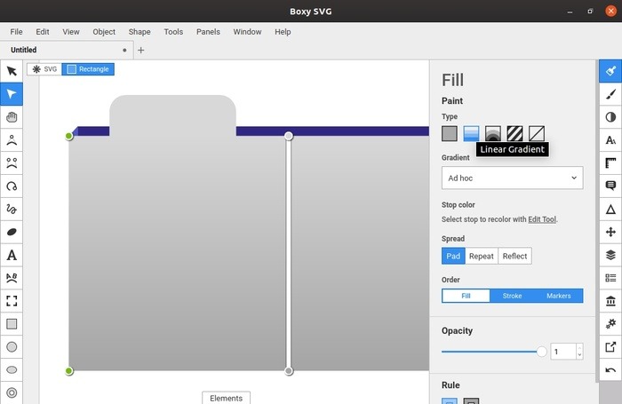Select the Text tool
This screenshot has width=622, height=404.
12,255
